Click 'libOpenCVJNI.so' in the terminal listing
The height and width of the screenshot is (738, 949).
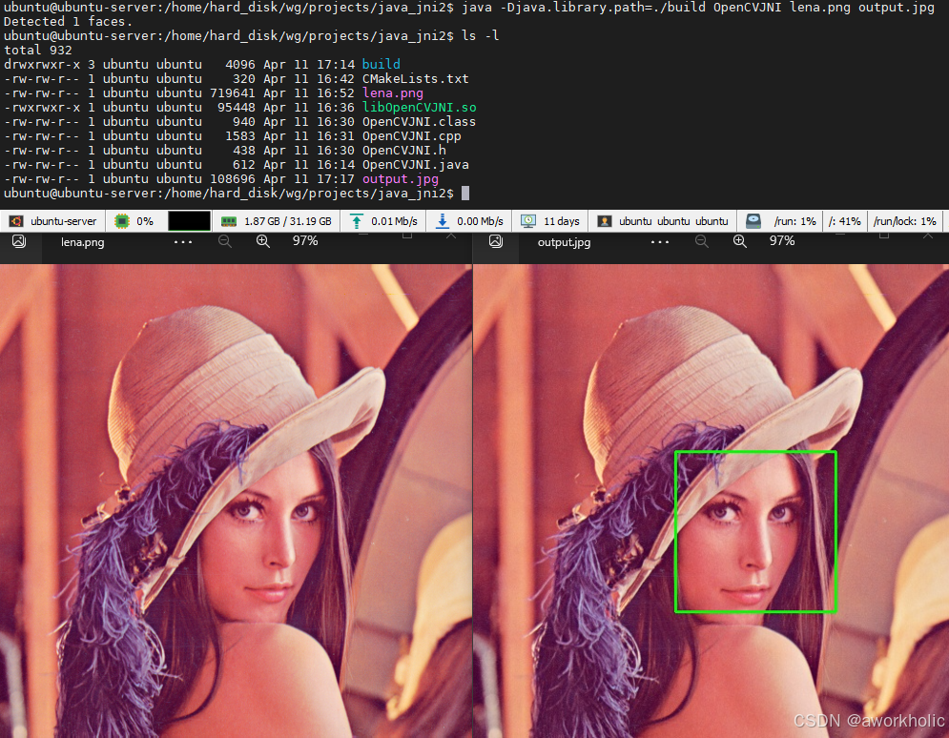click(x=420, y=107)
